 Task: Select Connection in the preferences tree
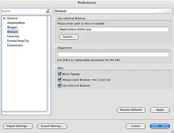[x=15, y=45]
